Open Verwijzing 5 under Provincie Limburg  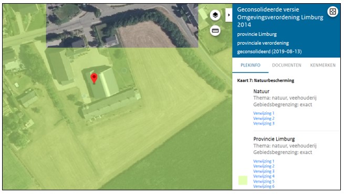(264, 181)
